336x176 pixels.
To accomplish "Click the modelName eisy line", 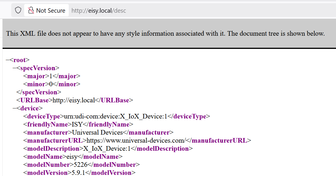I will tap(73, 157).
